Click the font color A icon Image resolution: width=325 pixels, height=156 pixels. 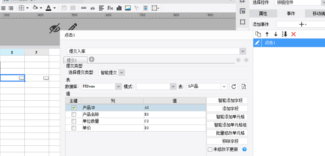49,8
